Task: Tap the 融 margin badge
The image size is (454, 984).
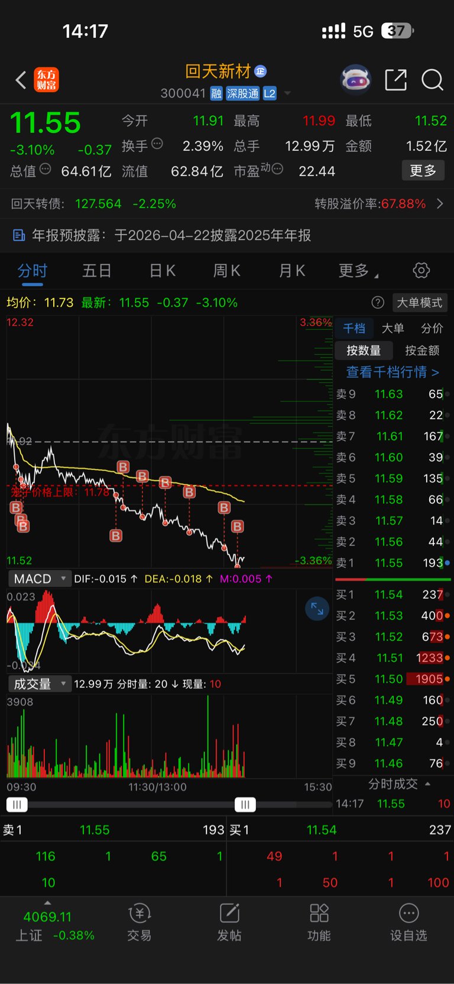Action: [216, 93]
